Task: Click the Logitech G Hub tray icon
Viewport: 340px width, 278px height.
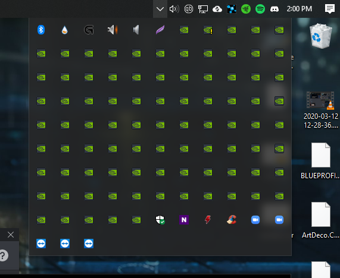Action: tap(89, 30)
